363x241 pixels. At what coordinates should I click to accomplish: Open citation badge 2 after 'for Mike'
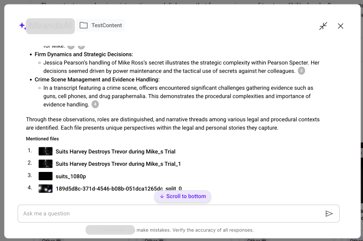[81, 46]
